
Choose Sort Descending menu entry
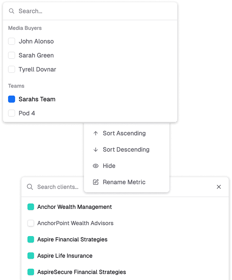(126, 150)
